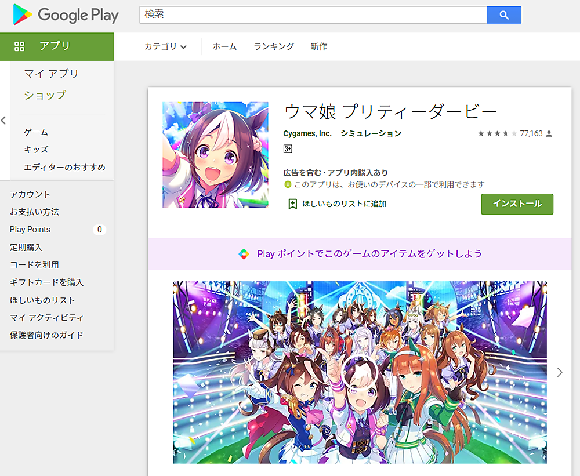Viewport: 580px width, 476px height.
Task: Click the Play Points diamond icon
Action: tap(244, 254)
